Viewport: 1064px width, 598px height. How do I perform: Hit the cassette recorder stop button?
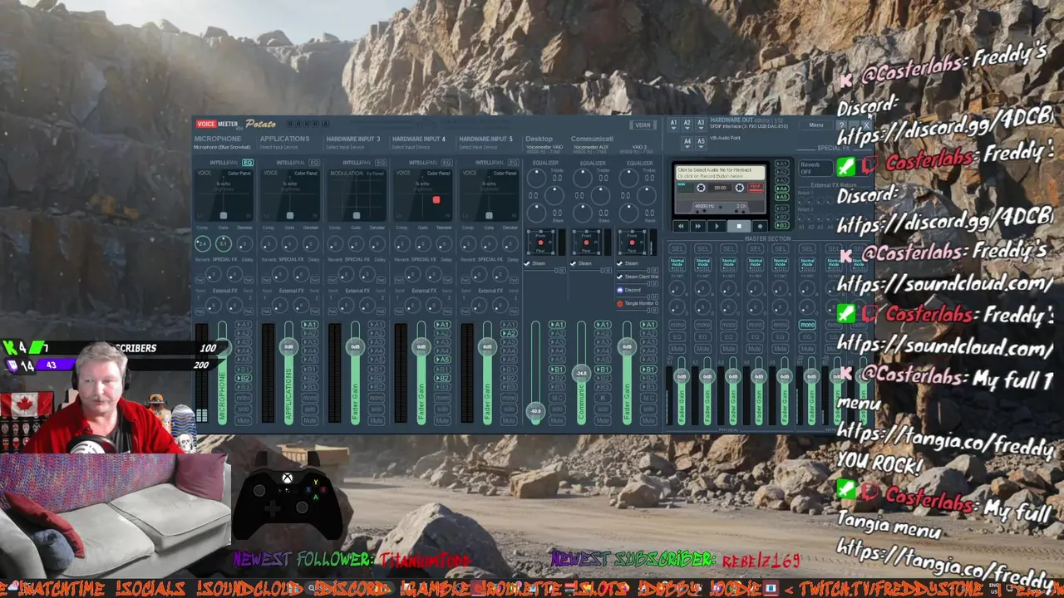point(738,226)
